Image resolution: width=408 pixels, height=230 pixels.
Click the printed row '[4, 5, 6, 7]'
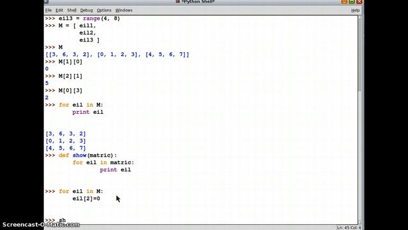[x=66, y=148]
